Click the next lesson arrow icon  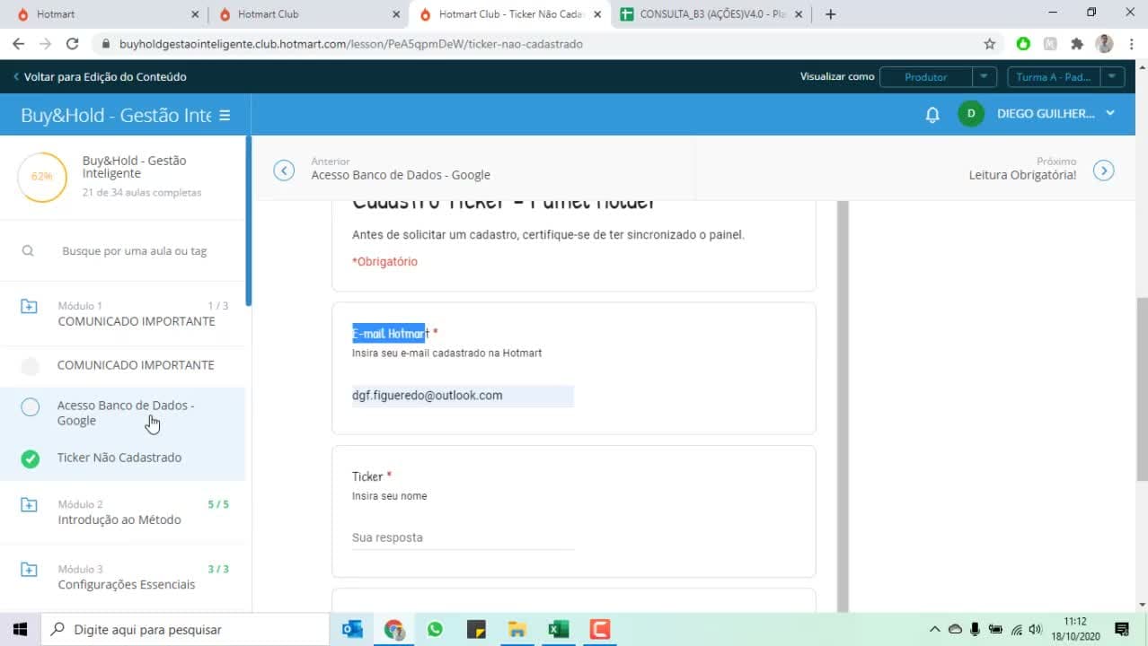1104,170
